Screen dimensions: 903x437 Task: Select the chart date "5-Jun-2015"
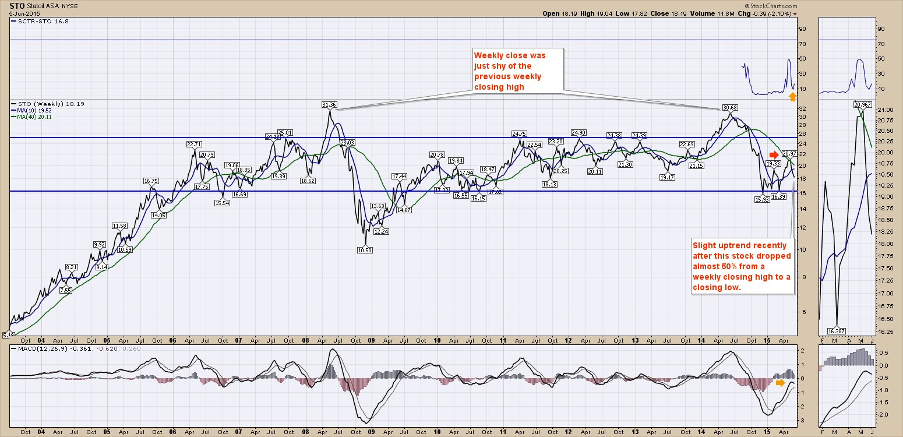click(x=24, y=14)
